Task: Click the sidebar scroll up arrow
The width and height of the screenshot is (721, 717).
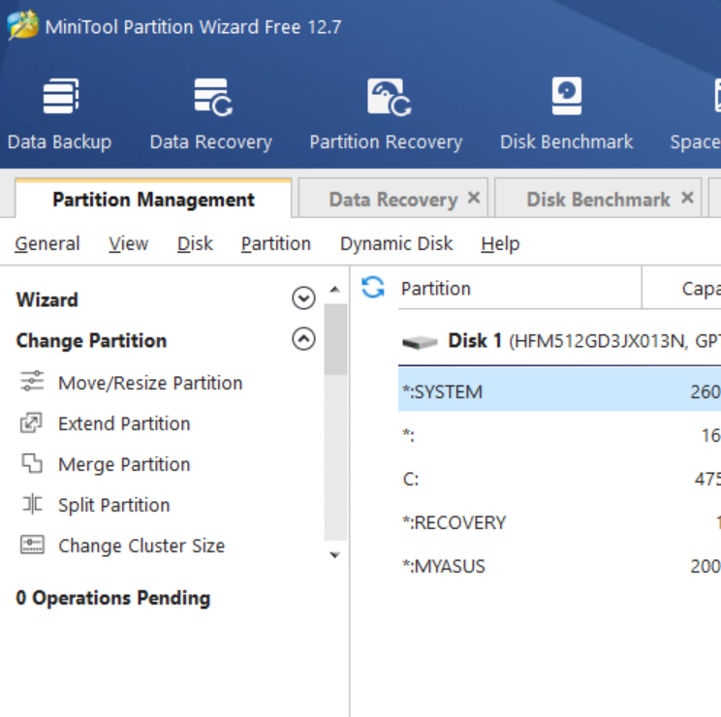Action: click(335, 290)
